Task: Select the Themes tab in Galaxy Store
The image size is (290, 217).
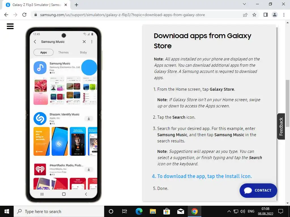Action: (63, 52)
